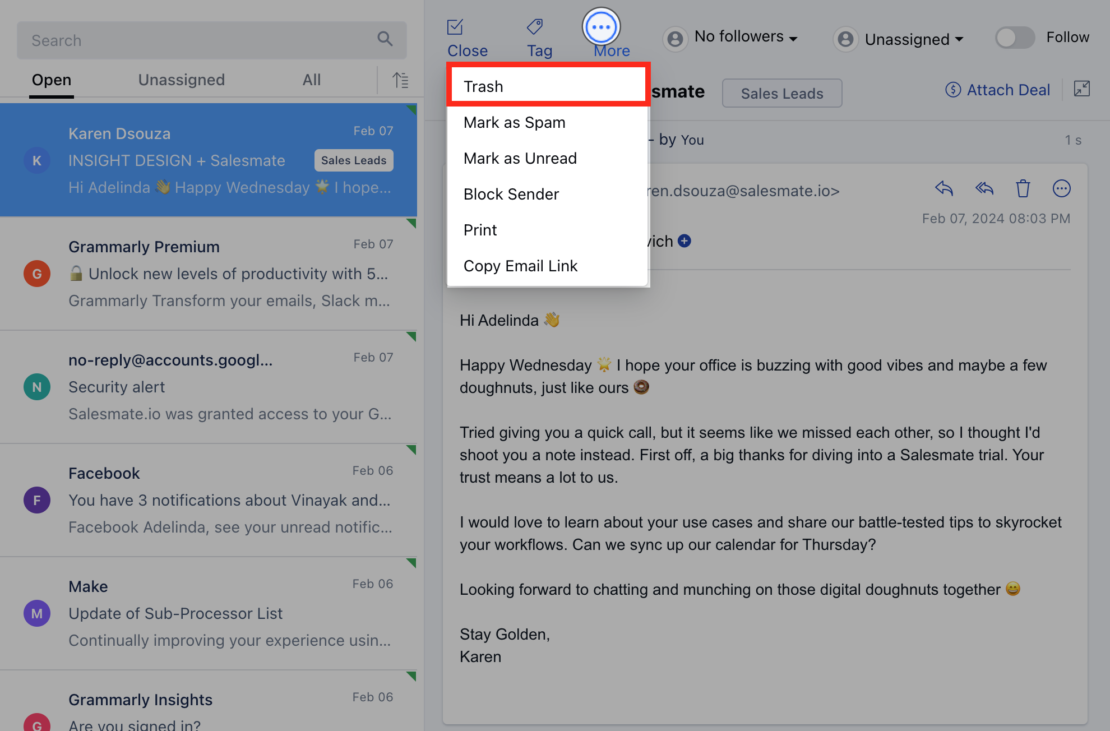The image size is (1110, 731).
Task: Click the Sales Leads tag button in header
Action: coord(782,93)
